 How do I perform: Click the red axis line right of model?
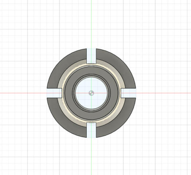click(163, 93)
